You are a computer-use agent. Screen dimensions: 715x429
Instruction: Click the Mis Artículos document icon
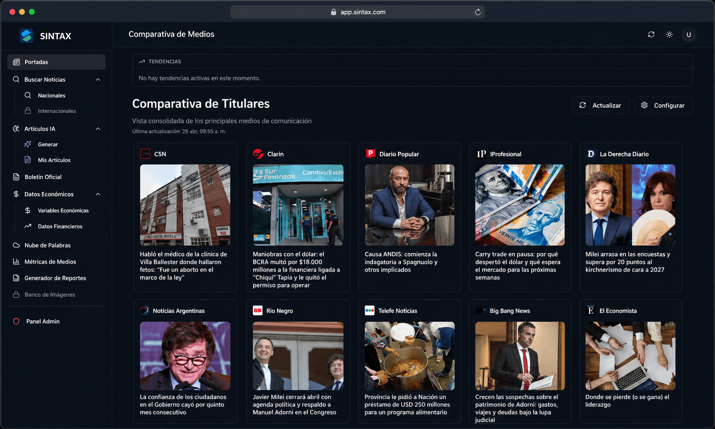(28, 160)
